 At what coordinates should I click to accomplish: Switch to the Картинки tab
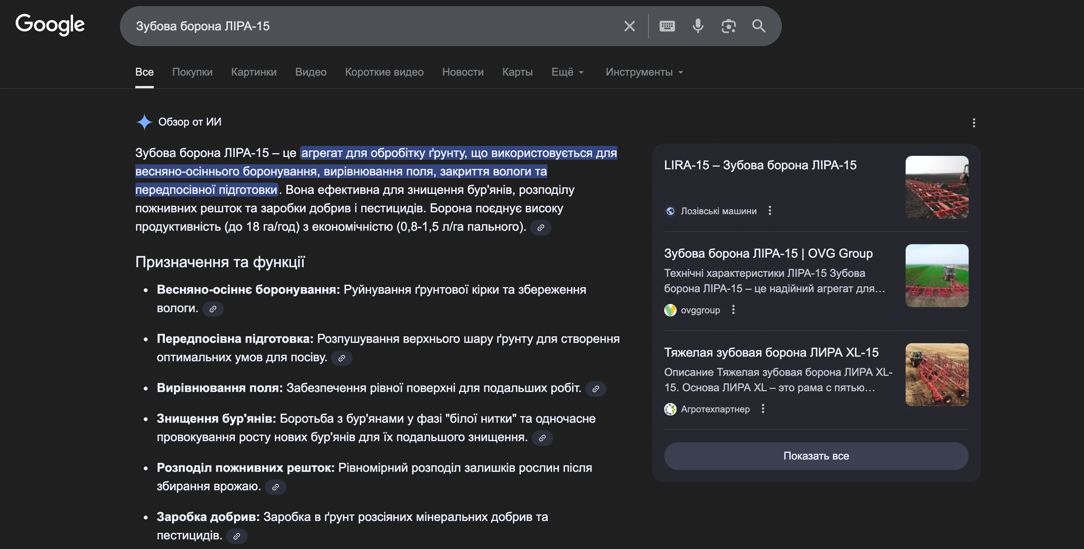click(254, 72)
